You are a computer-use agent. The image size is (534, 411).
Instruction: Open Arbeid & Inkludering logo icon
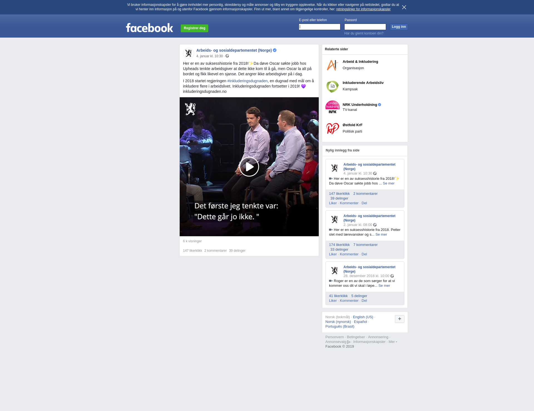point(333,65)
